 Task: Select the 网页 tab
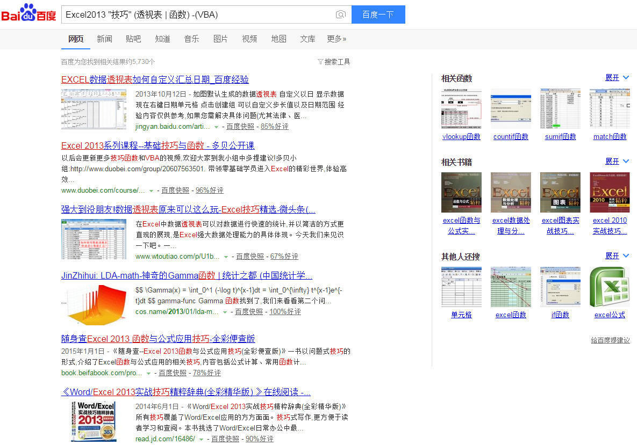pyautogui.click(x=76, y=39)
